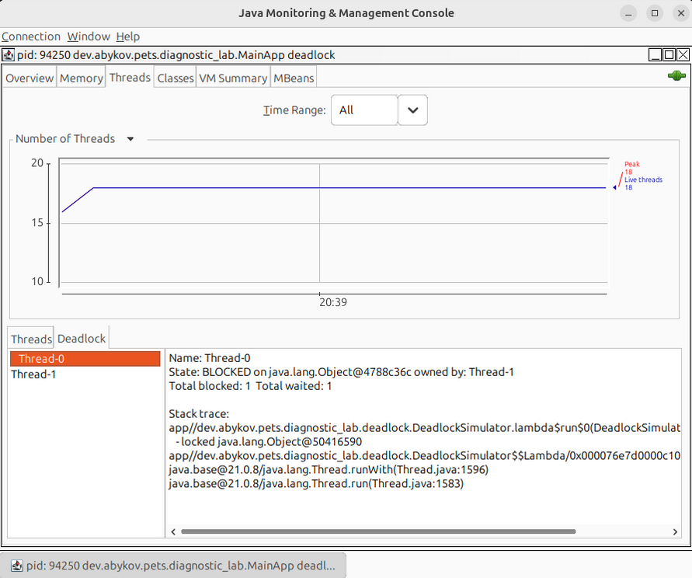This screenshot has width=692, height=578.
Task: Select the lower Threads list tab
Action: pyautogui.click(x=31, y=339)
